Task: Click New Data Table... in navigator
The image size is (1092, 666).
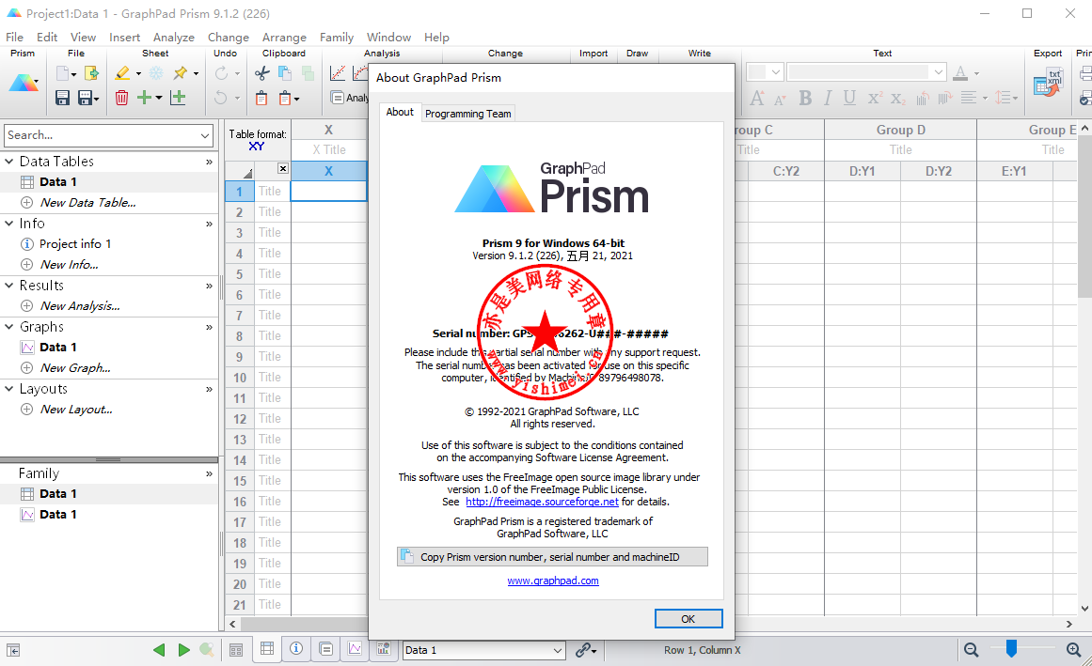Action: coord(87,202)
